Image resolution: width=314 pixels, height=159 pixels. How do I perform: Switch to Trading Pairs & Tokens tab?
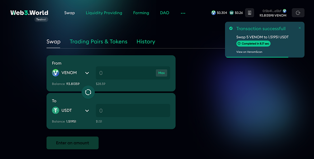98,42
